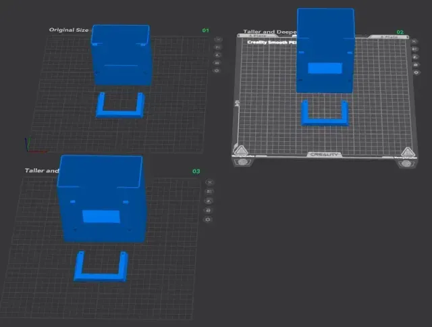Click the green plate number 02
Image resolution: width=432 pixels, height=327 pixels.
click(x=400, y=32)
